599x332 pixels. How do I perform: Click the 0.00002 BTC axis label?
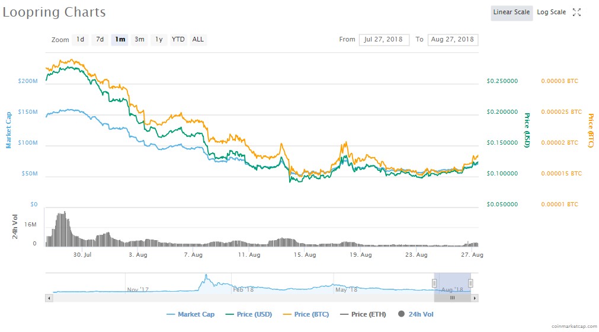(x=560, y=142)
